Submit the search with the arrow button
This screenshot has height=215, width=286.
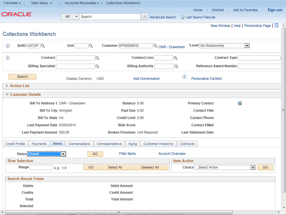click(x=144, y=17)
